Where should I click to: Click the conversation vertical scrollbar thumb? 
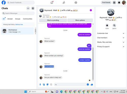coord(93,64)
